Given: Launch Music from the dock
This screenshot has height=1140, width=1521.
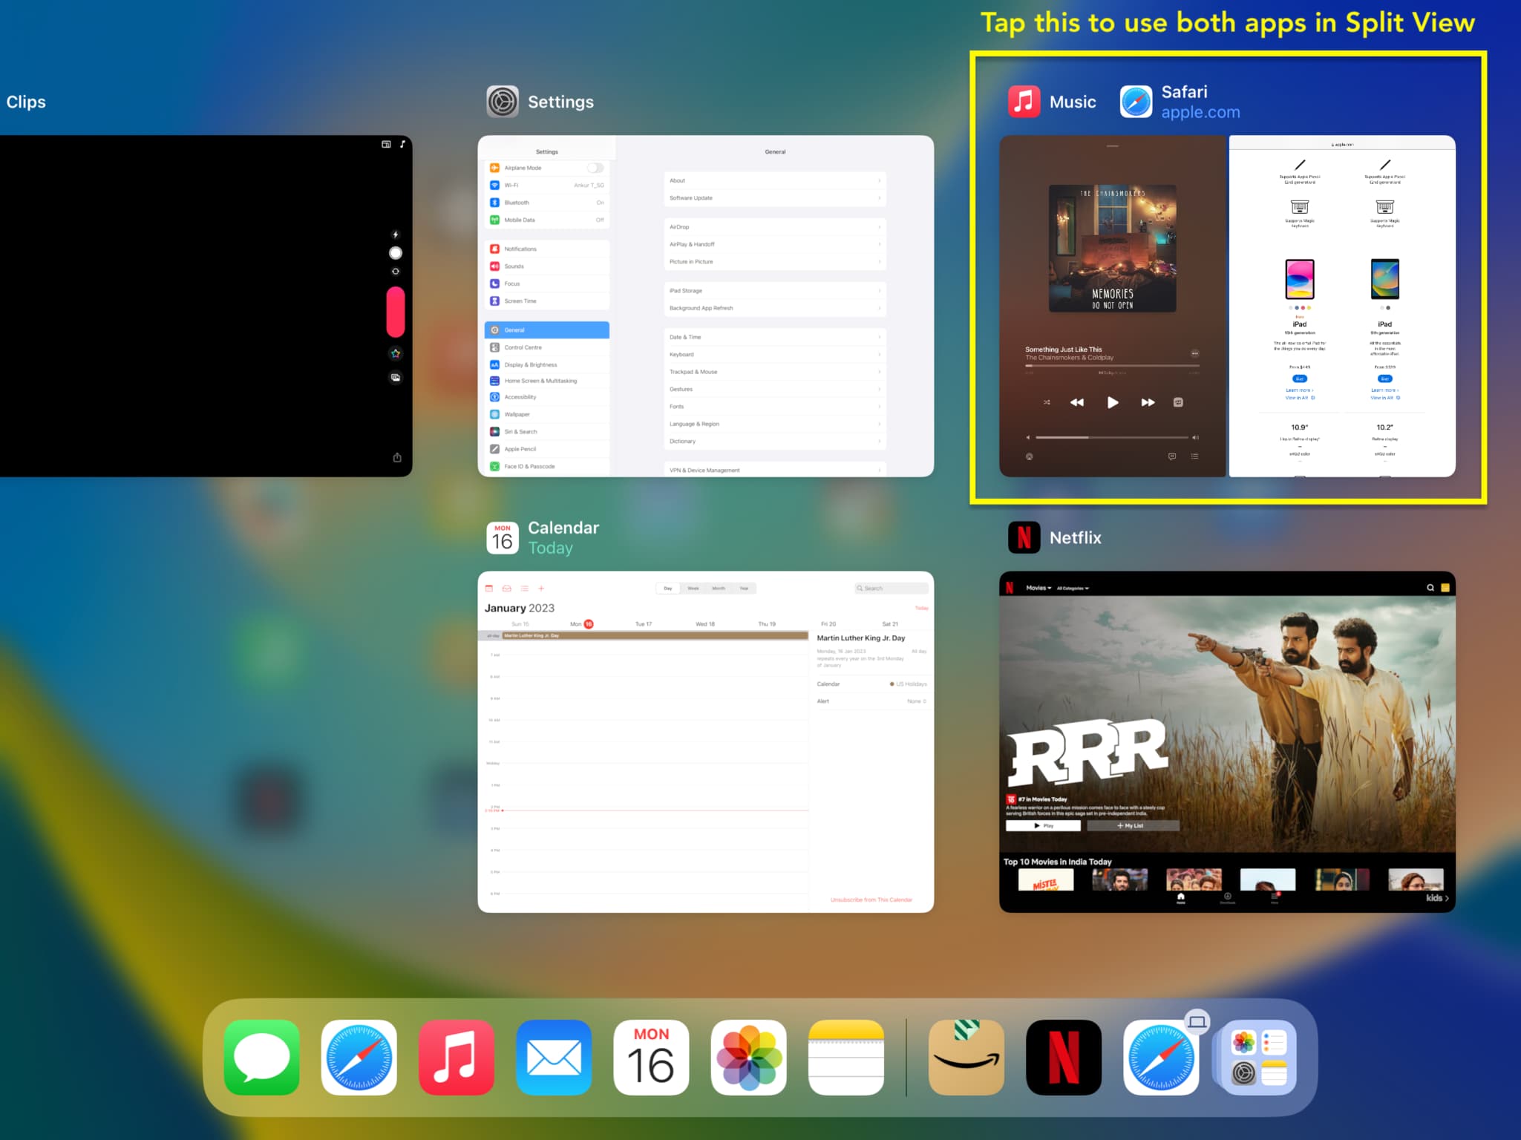Looking at the screenshot, I should 457,1057.
